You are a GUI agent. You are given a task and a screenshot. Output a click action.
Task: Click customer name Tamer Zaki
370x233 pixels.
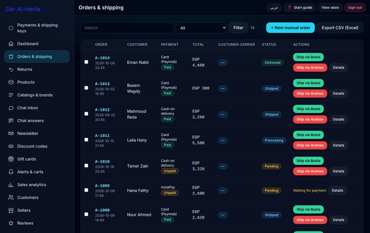click(138, 166)
